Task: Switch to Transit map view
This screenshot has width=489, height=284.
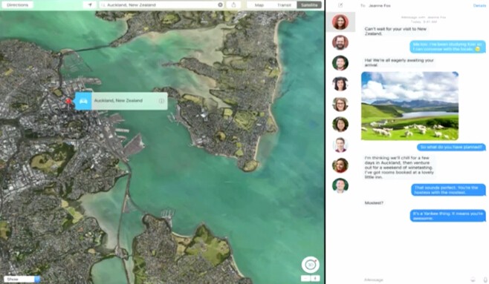Action: 284,5
